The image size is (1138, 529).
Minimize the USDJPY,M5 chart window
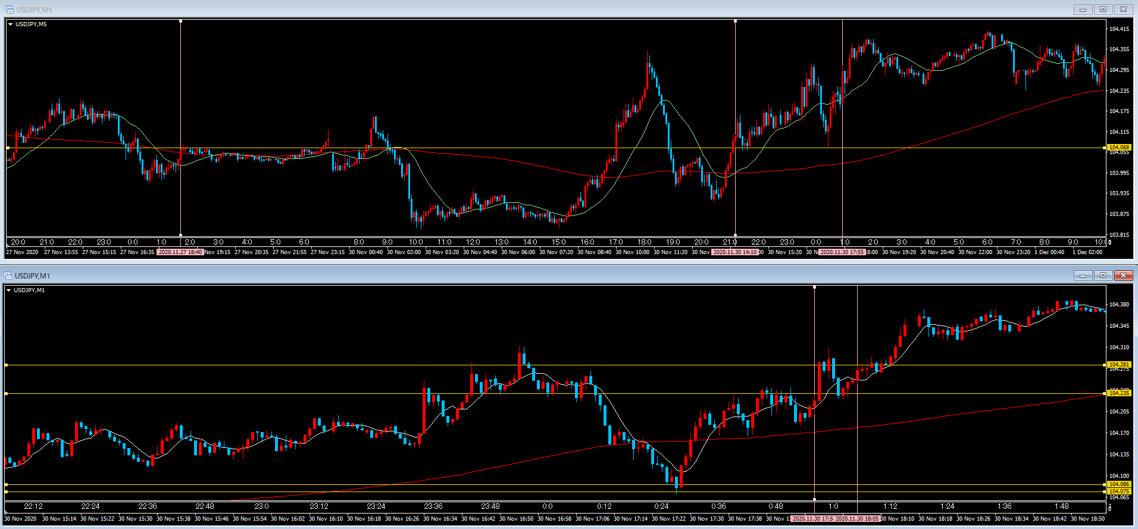click(x=1083, y=10)
